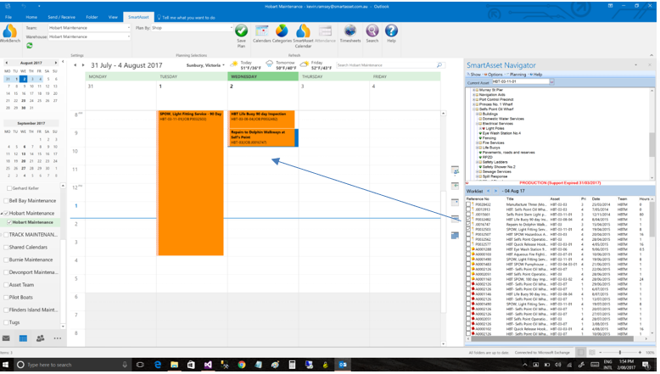This screenshot has width=660, height=374.
Task: Open the Team dropdown showing Hobart Maintenance
Action: [x=89, y=28]
